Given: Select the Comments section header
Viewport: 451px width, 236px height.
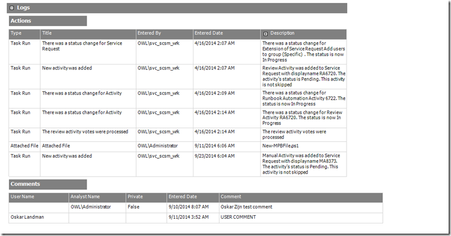Looking at the screenshot, I should coord(47,184).
